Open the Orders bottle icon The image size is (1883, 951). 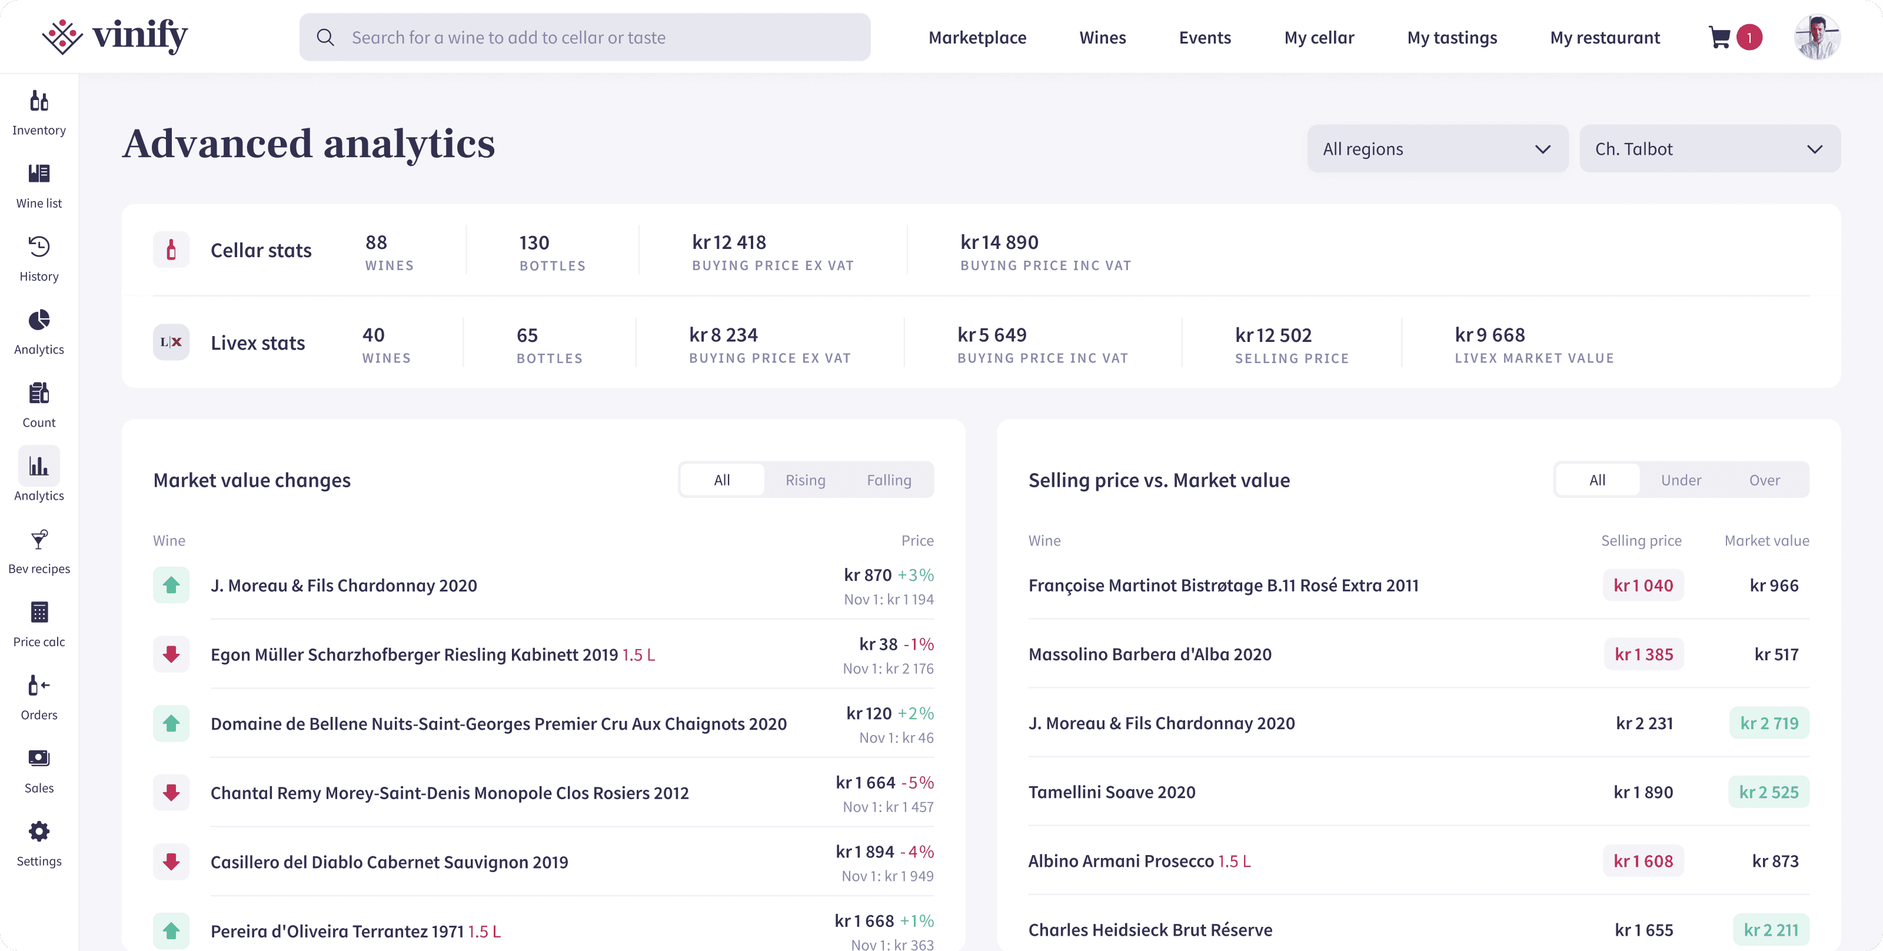pyautogui.click(x=39, y=685)
